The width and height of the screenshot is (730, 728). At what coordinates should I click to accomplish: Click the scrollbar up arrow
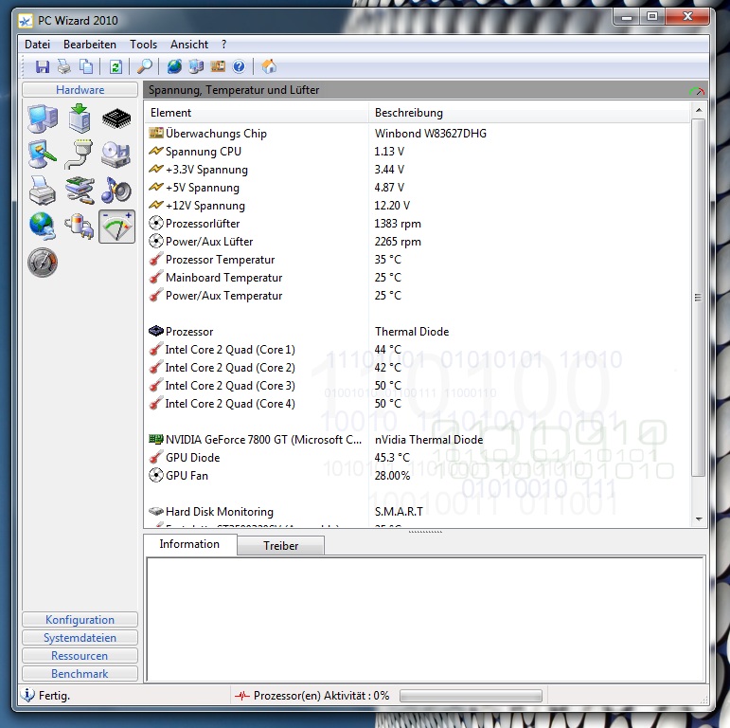[x=699, y=110]
